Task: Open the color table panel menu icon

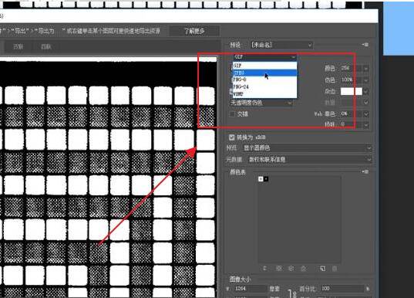Action: (365, 171)
